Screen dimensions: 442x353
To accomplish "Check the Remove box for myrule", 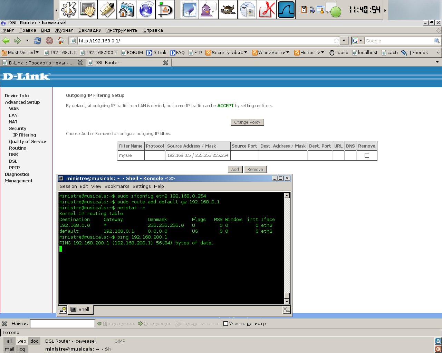I will 367,155.
